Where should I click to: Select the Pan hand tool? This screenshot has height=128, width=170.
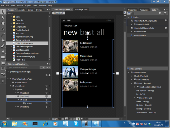(x=3, y=23)
